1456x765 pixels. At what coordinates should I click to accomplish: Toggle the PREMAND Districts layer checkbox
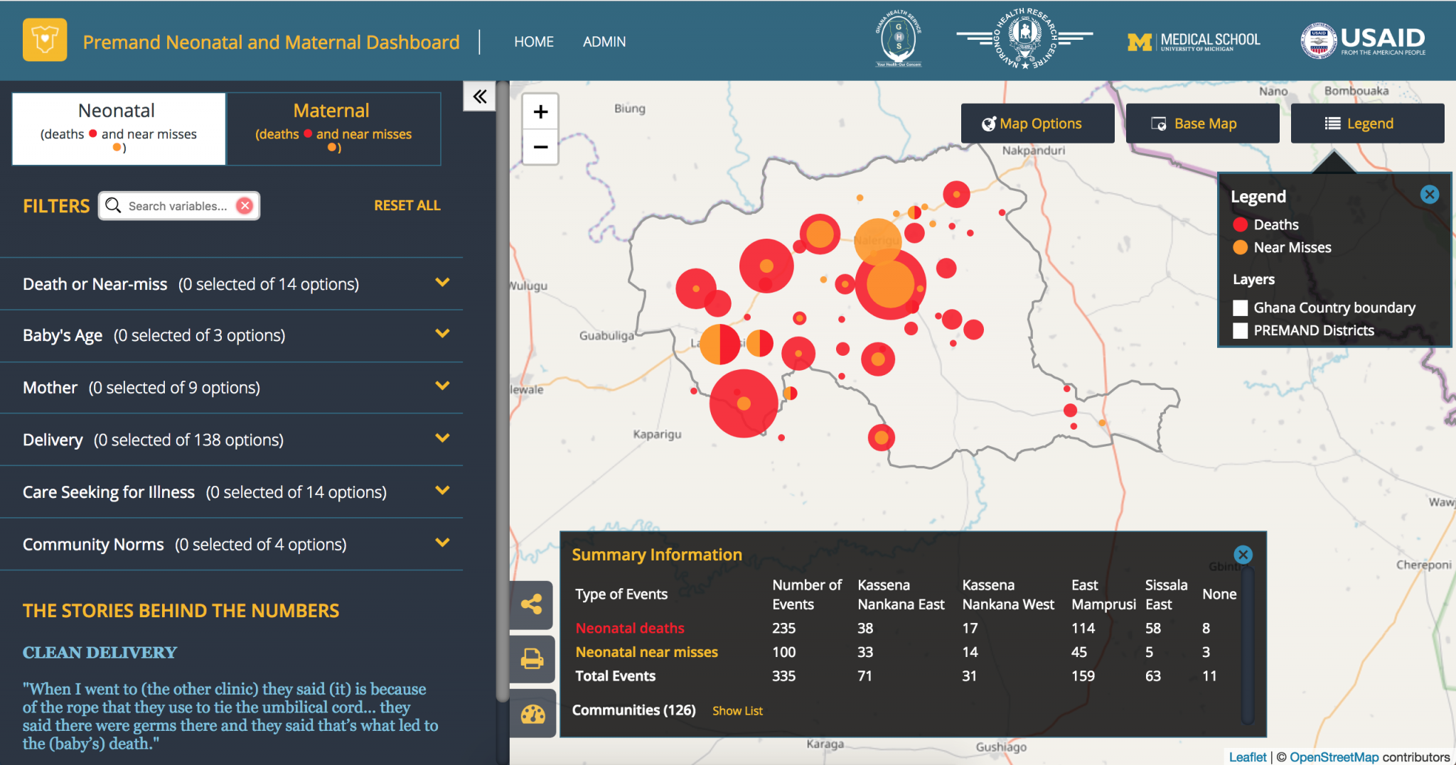pos(1241,330)
